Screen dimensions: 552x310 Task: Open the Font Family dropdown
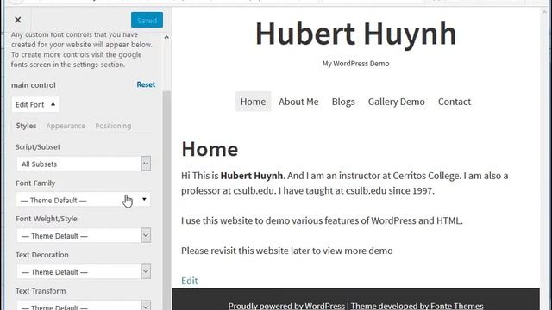84,200
